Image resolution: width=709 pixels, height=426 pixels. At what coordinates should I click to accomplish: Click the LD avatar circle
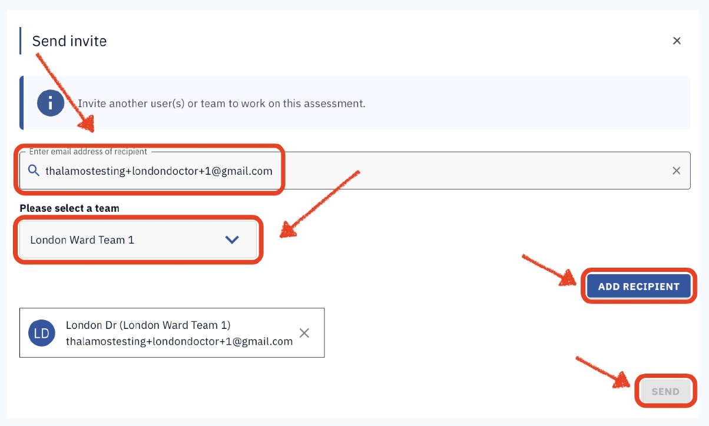coord(42,333)
